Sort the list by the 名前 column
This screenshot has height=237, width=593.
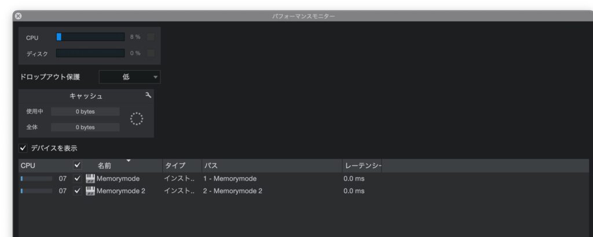[x=104, y=166]
